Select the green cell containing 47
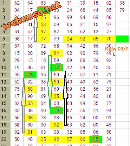 click(x=56, y=68)
